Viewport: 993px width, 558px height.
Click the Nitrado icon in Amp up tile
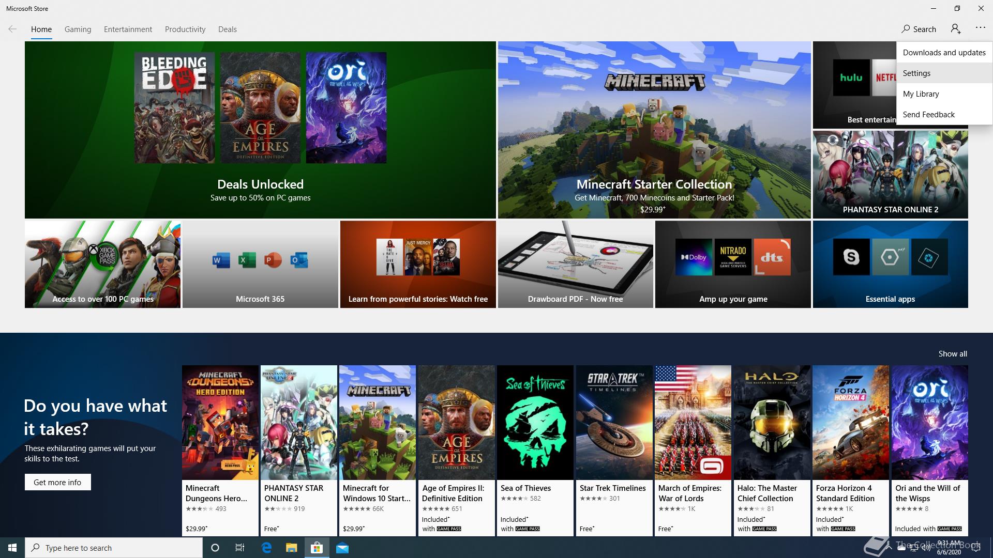tap(733, 257)
